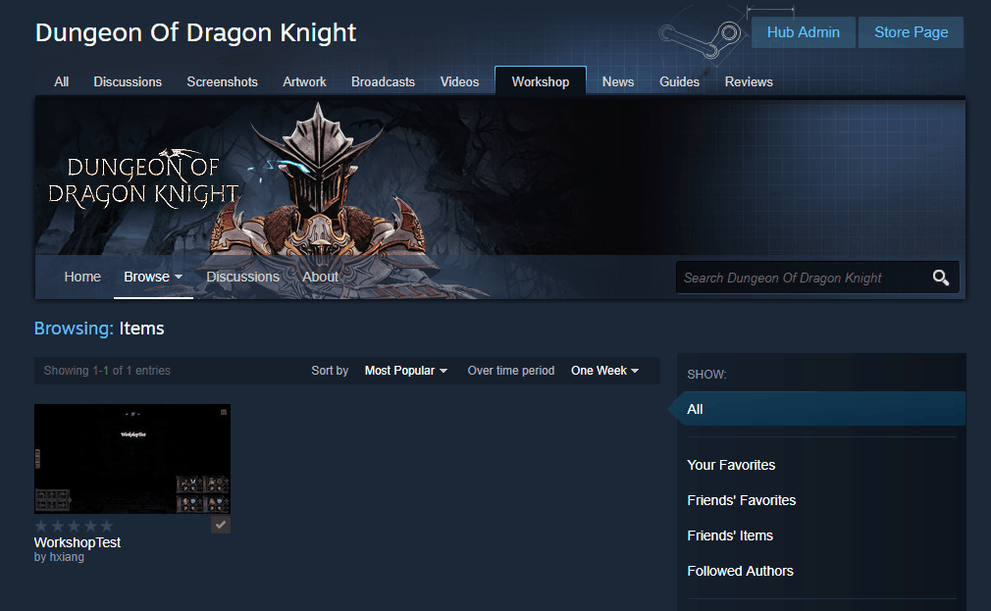Show Your Favorites filter

[731, 465]
